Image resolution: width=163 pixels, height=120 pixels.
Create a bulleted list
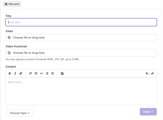click(47, 73)
